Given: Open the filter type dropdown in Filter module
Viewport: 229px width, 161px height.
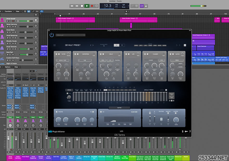Looking at the screenshot, I should point(62,60).
